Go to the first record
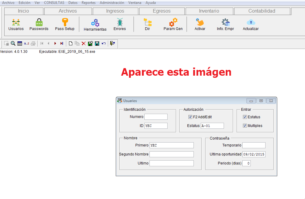This screenshot has width=305, height=199. coord(42,44)
